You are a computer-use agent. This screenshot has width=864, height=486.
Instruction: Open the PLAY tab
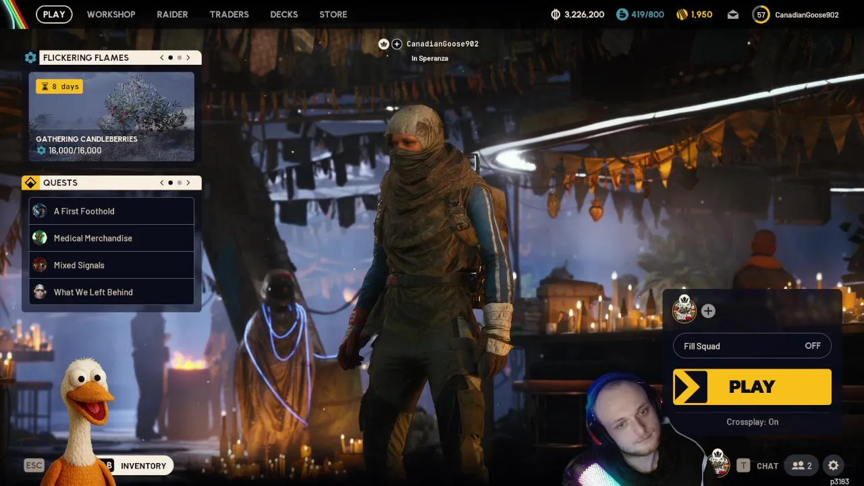[54, 14]
